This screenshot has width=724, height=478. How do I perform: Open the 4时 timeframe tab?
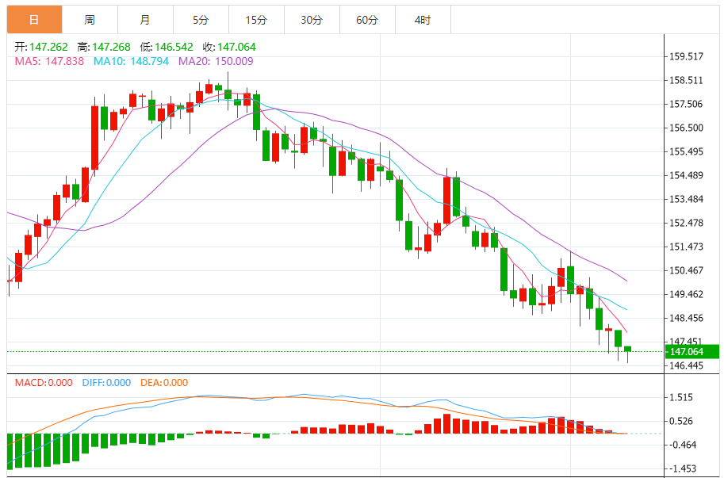click(423, 20)
